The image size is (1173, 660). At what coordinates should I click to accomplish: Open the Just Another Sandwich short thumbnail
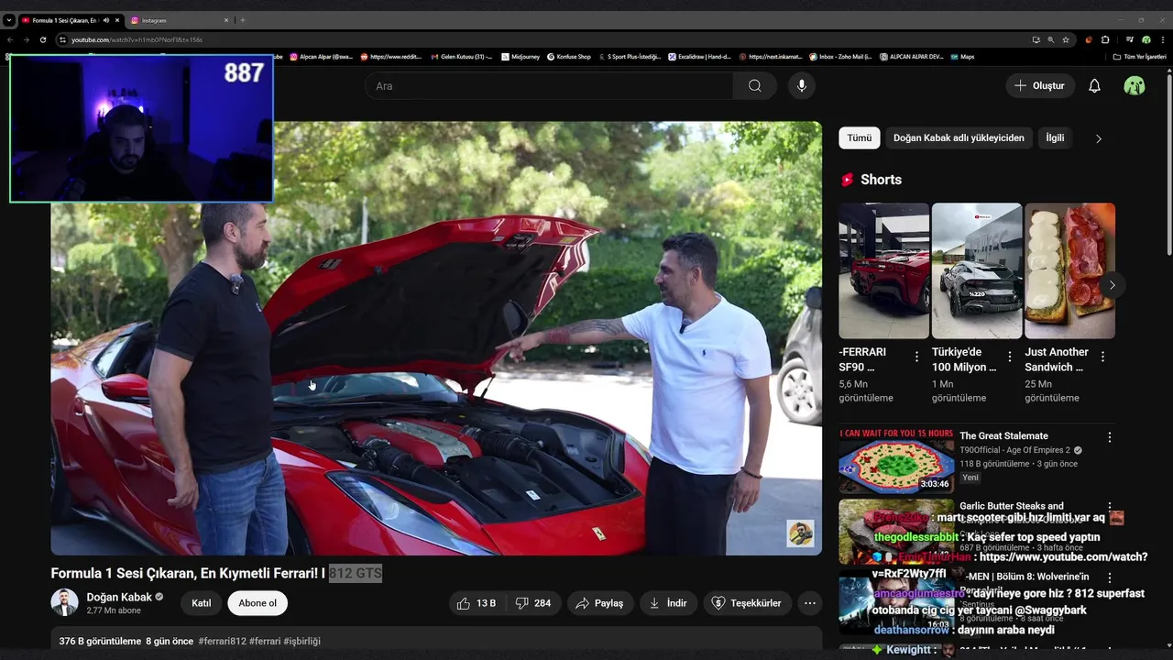tap(1069, 271)
